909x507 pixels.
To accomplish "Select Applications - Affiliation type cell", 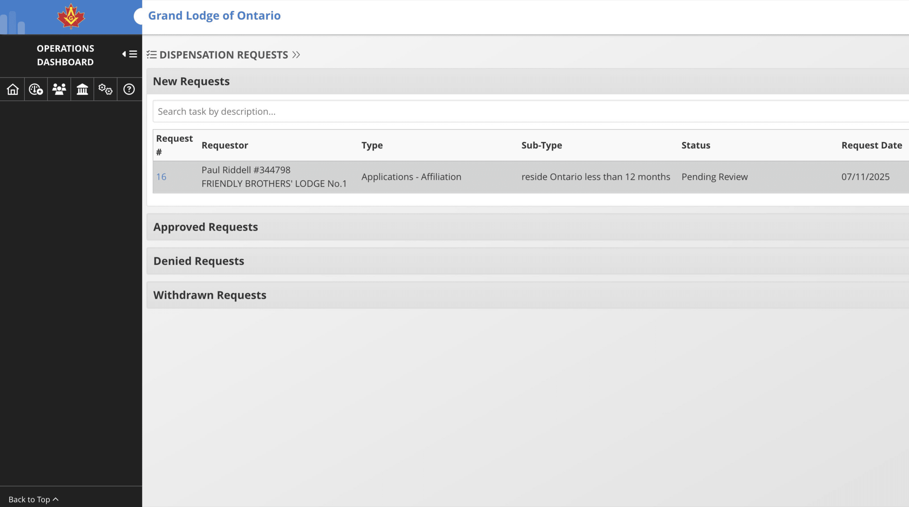I will pyautogui.click(x=411, y=177).
